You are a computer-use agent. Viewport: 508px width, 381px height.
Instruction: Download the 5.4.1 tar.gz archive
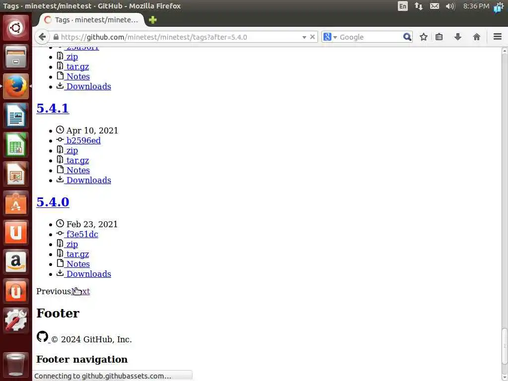point(77,160)
